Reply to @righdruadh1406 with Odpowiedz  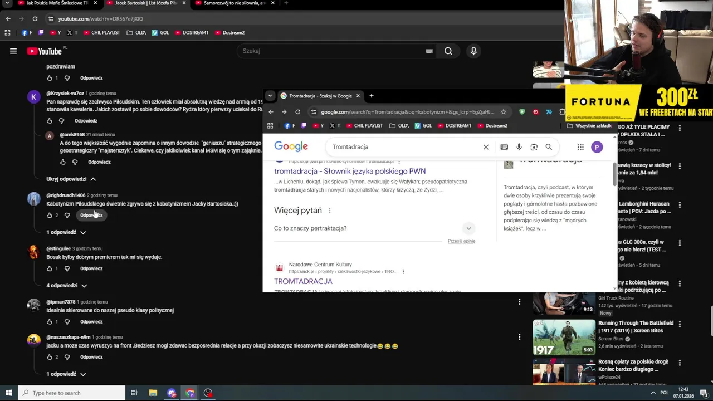coord(91,216)
